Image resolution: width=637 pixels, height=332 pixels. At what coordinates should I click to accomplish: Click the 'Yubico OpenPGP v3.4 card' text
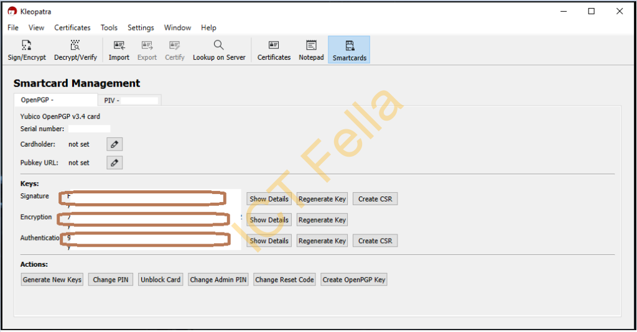point(60,116)
